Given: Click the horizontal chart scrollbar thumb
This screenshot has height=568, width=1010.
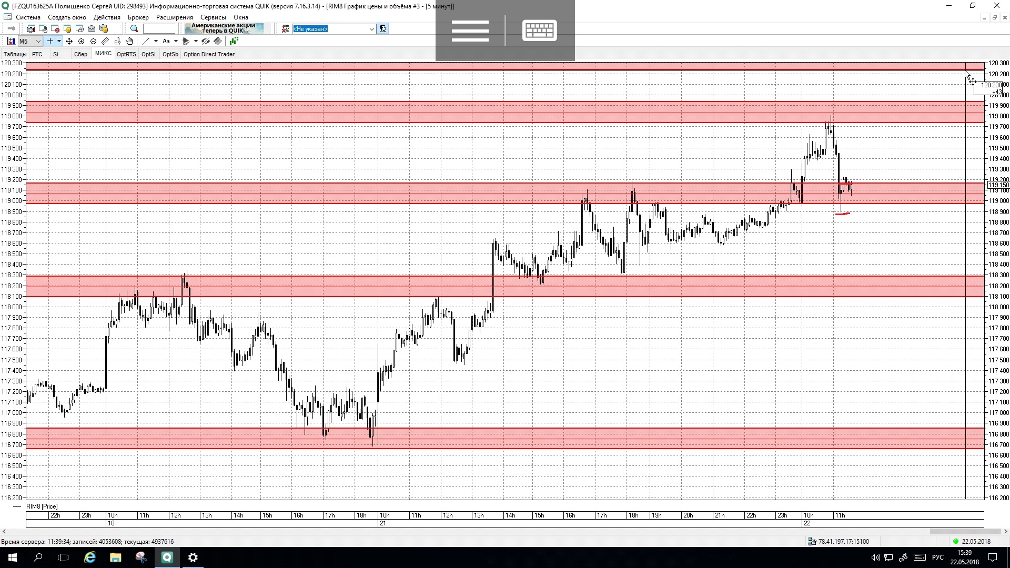Looking at the screenshot, I should (965, 532).
